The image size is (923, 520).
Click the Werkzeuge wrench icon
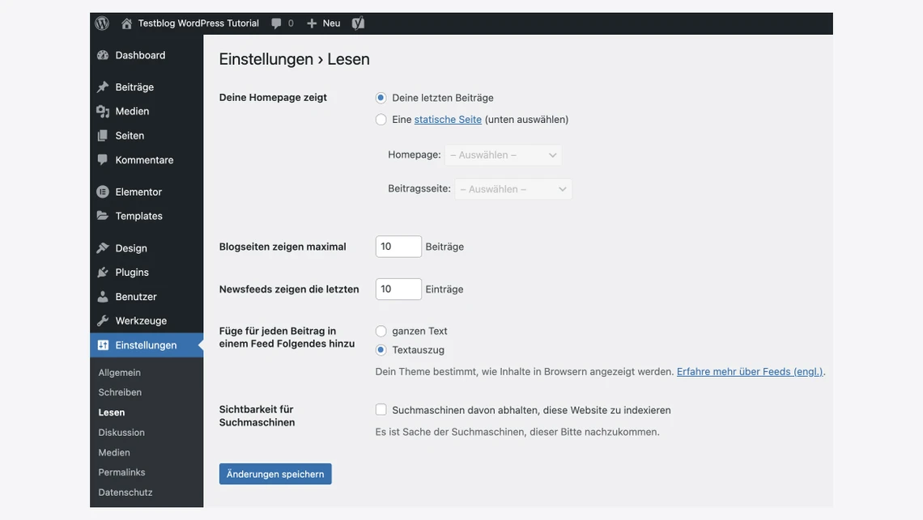pos(103,321)
